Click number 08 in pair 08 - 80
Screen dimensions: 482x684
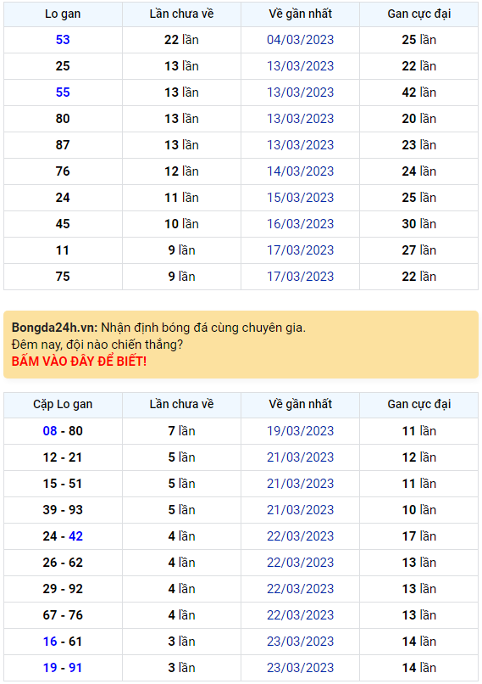[x=50, y=431]
